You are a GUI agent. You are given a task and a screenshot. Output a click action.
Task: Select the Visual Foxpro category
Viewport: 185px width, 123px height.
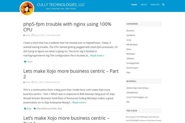tap(132, 68)
